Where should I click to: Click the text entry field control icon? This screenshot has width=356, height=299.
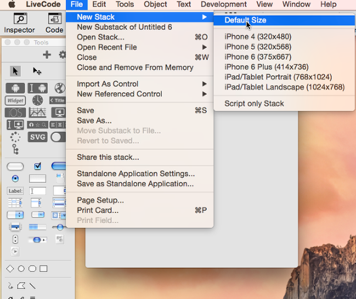pos(38,191)
